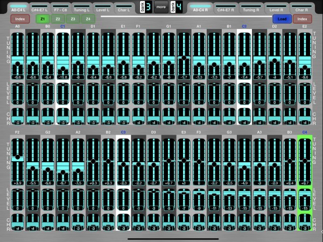Viewport: 323px width, 242px height.
Task: Click the E3 level slider handle
Action: tap(184, 193)
